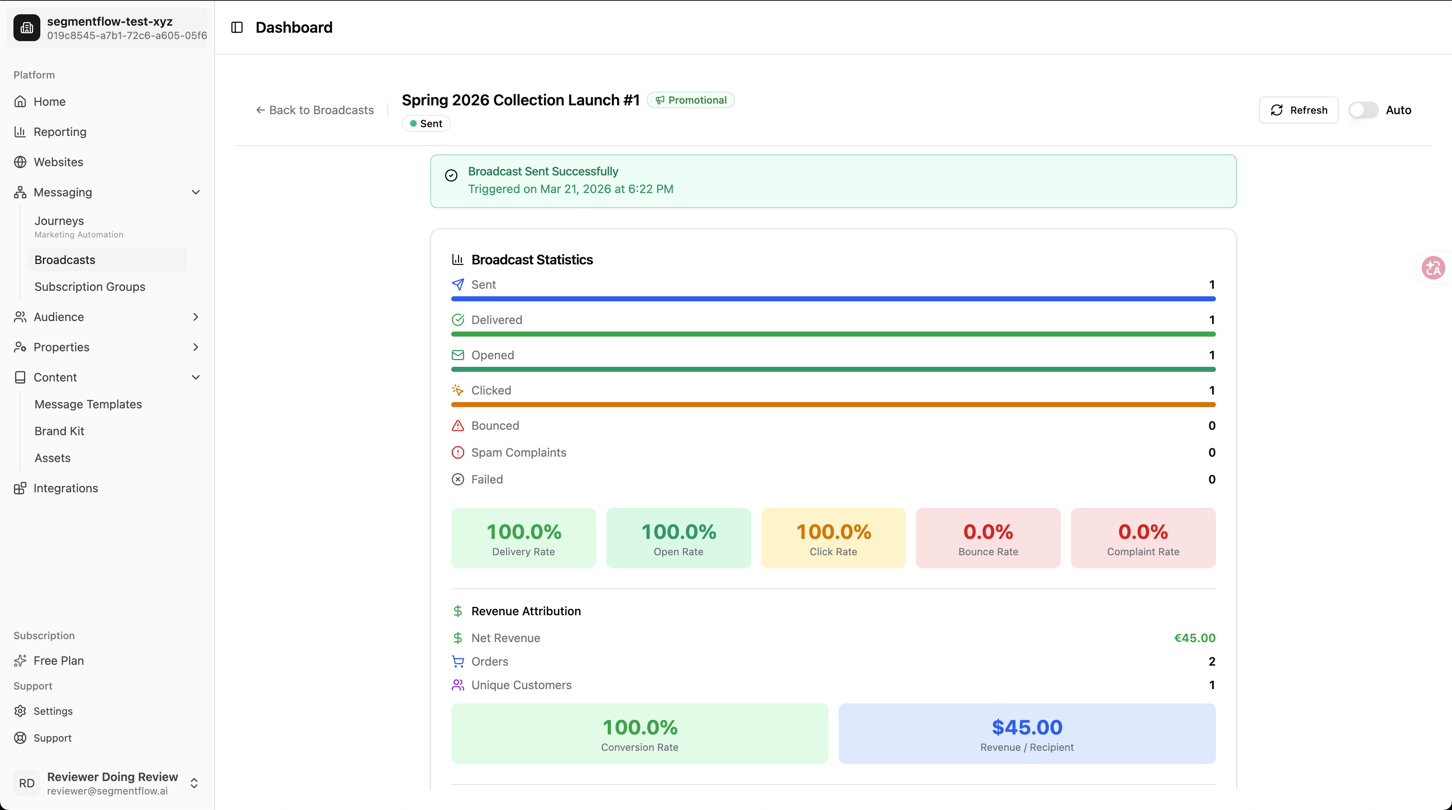Collapse the Messaging section chevron
This screenshot has height=810, width=1452.
[196, 192]
